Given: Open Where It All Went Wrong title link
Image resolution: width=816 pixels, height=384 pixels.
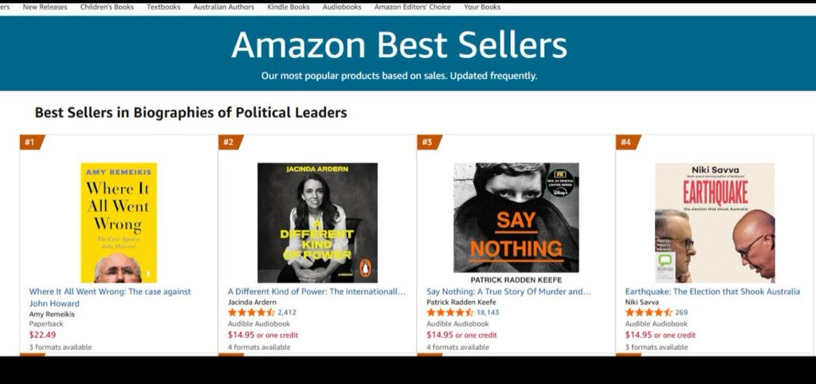Looking at the screenshot, I should 110,292.
